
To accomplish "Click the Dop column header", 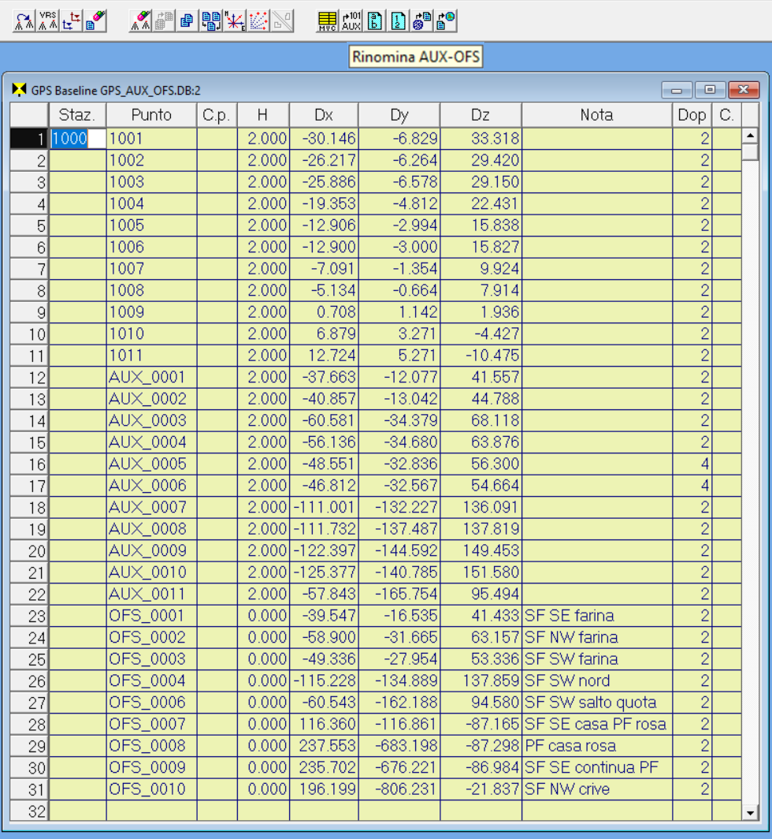I will (x=692, y=115).
